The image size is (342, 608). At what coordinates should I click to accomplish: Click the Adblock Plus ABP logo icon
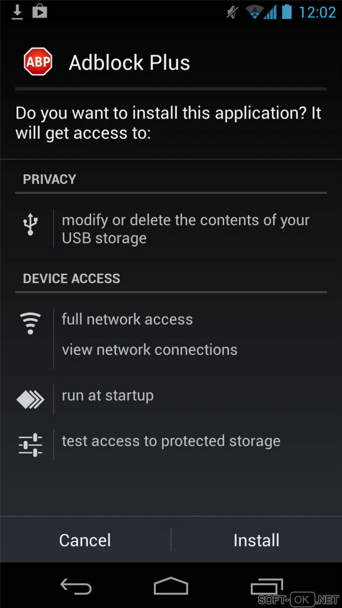tap(38, 62)
